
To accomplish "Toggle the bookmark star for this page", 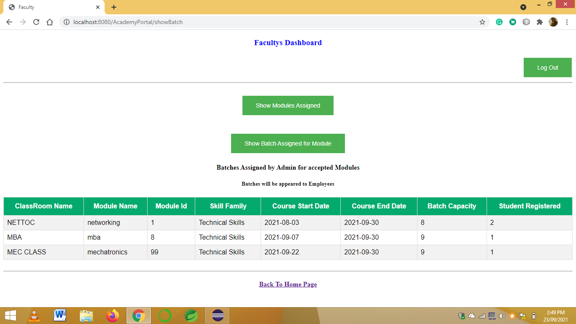I will (482, 22).
